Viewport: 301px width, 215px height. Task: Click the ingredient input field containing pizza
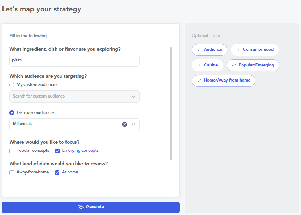coord(74,61)
